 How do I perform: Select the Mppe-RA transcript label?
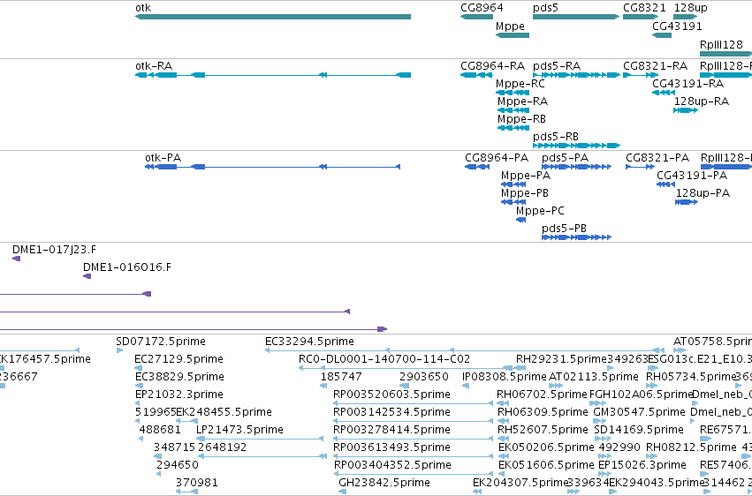point(523,101)
